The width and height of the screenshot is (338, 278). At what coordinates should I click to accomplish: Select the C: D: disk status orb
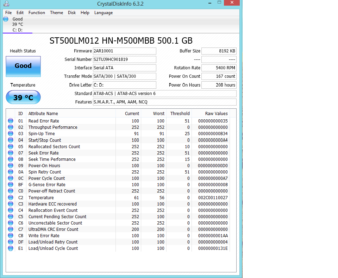tap(6, 19)
